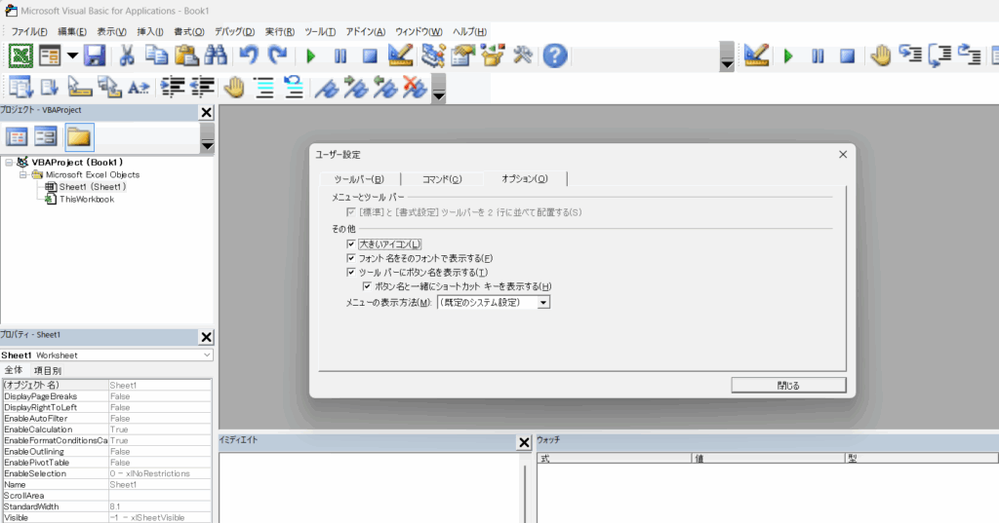Open the Insert UserForm dropdown arrow

pos(72,56)
